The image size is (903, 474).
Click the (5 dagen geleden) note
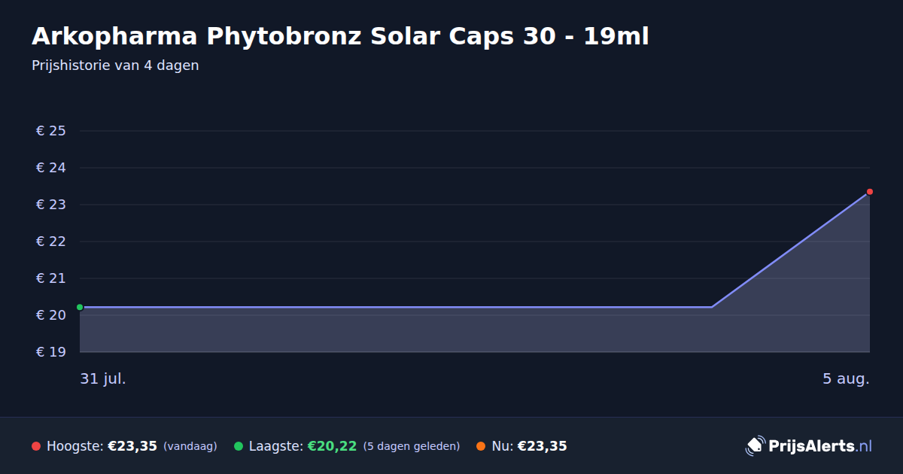click(412, 446)
